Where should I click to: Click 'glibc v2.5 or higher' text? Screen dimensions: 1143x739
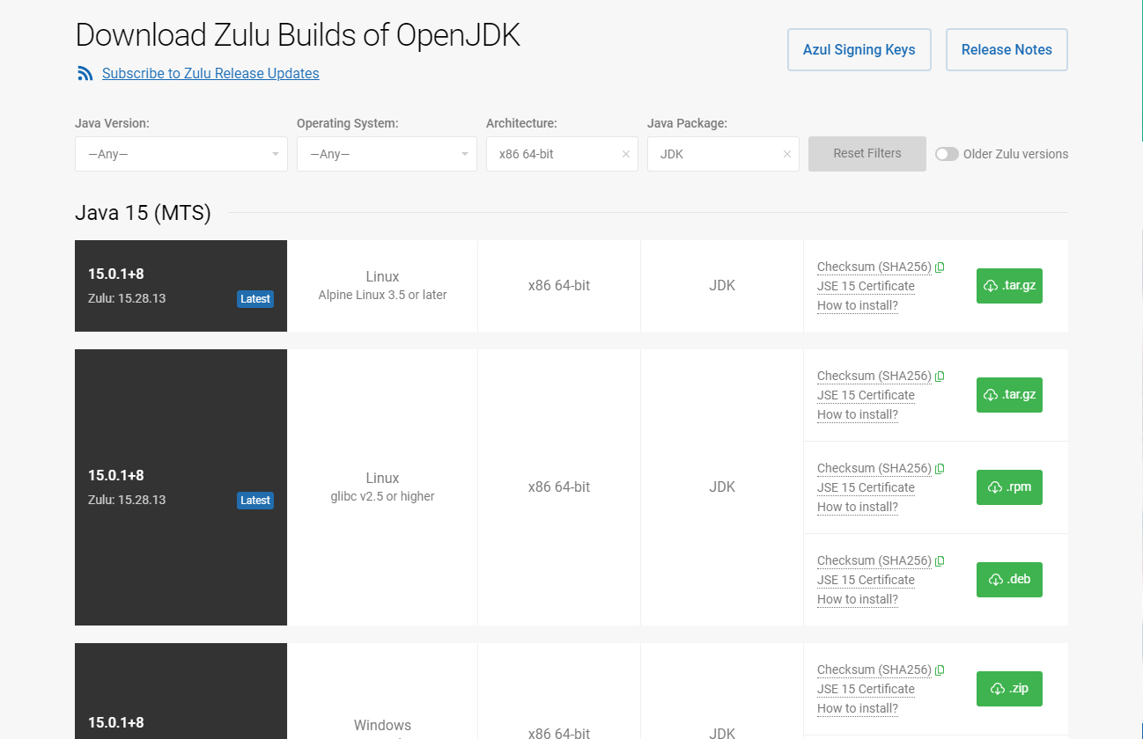tap(382, 496)
